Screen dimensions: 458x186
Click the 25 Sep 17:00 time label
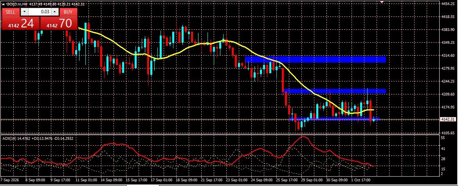(x=287, y=180)
